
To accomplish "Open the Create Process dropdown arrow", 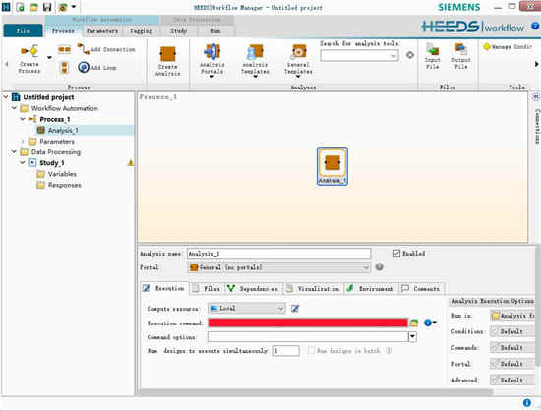I will coord(50,58).
